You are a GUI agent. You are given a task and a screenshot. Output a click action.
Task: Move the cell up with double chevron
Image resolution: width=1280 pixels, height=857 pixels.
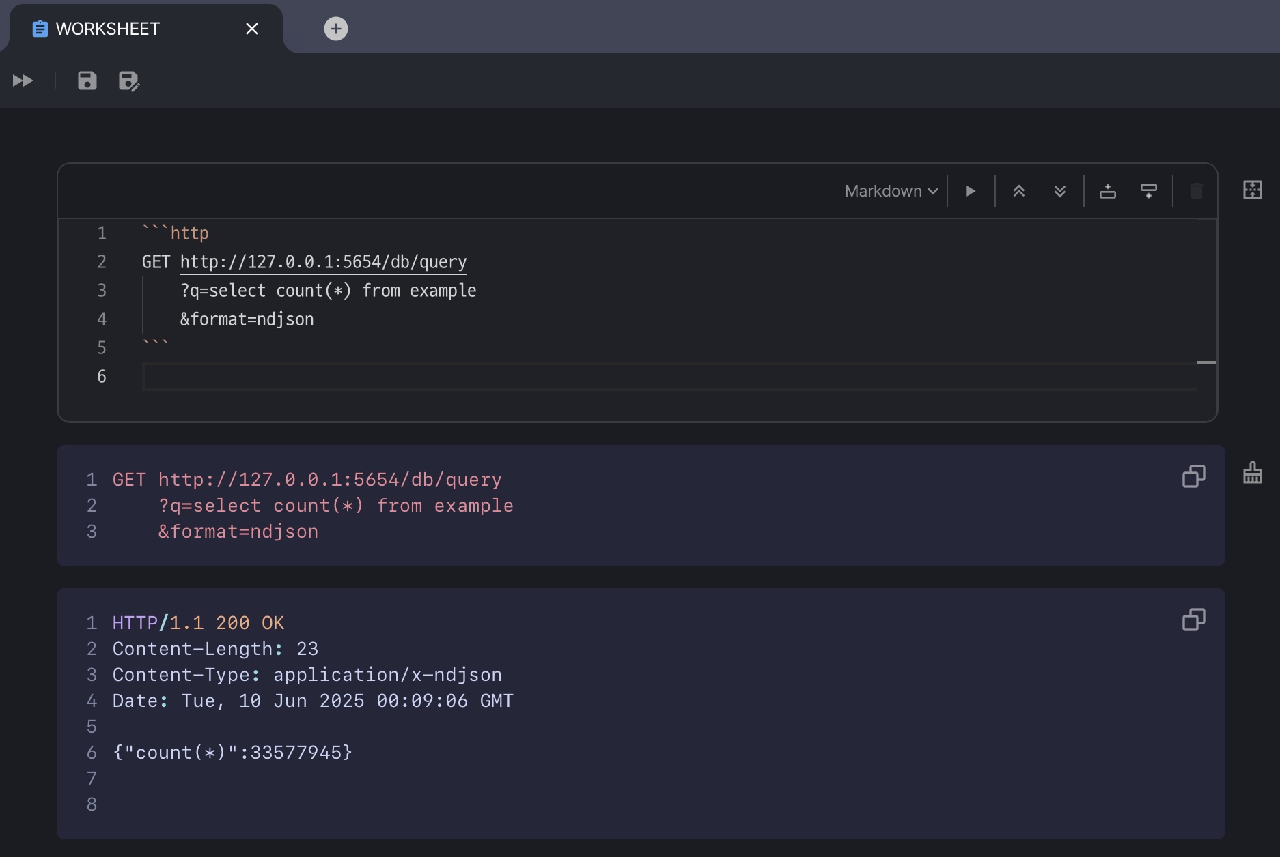1018,191
